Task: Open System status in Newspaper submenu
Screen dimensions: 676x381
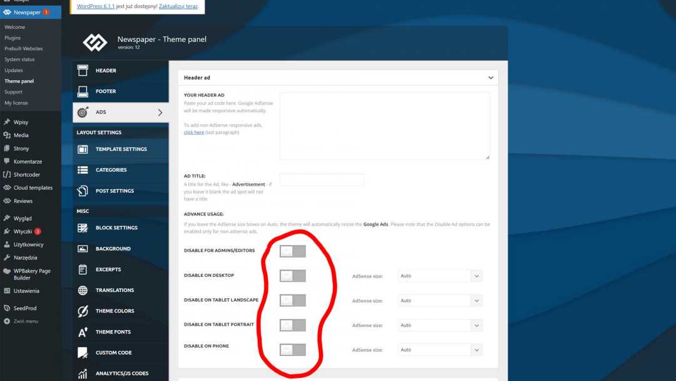Action: pos(19,60)
